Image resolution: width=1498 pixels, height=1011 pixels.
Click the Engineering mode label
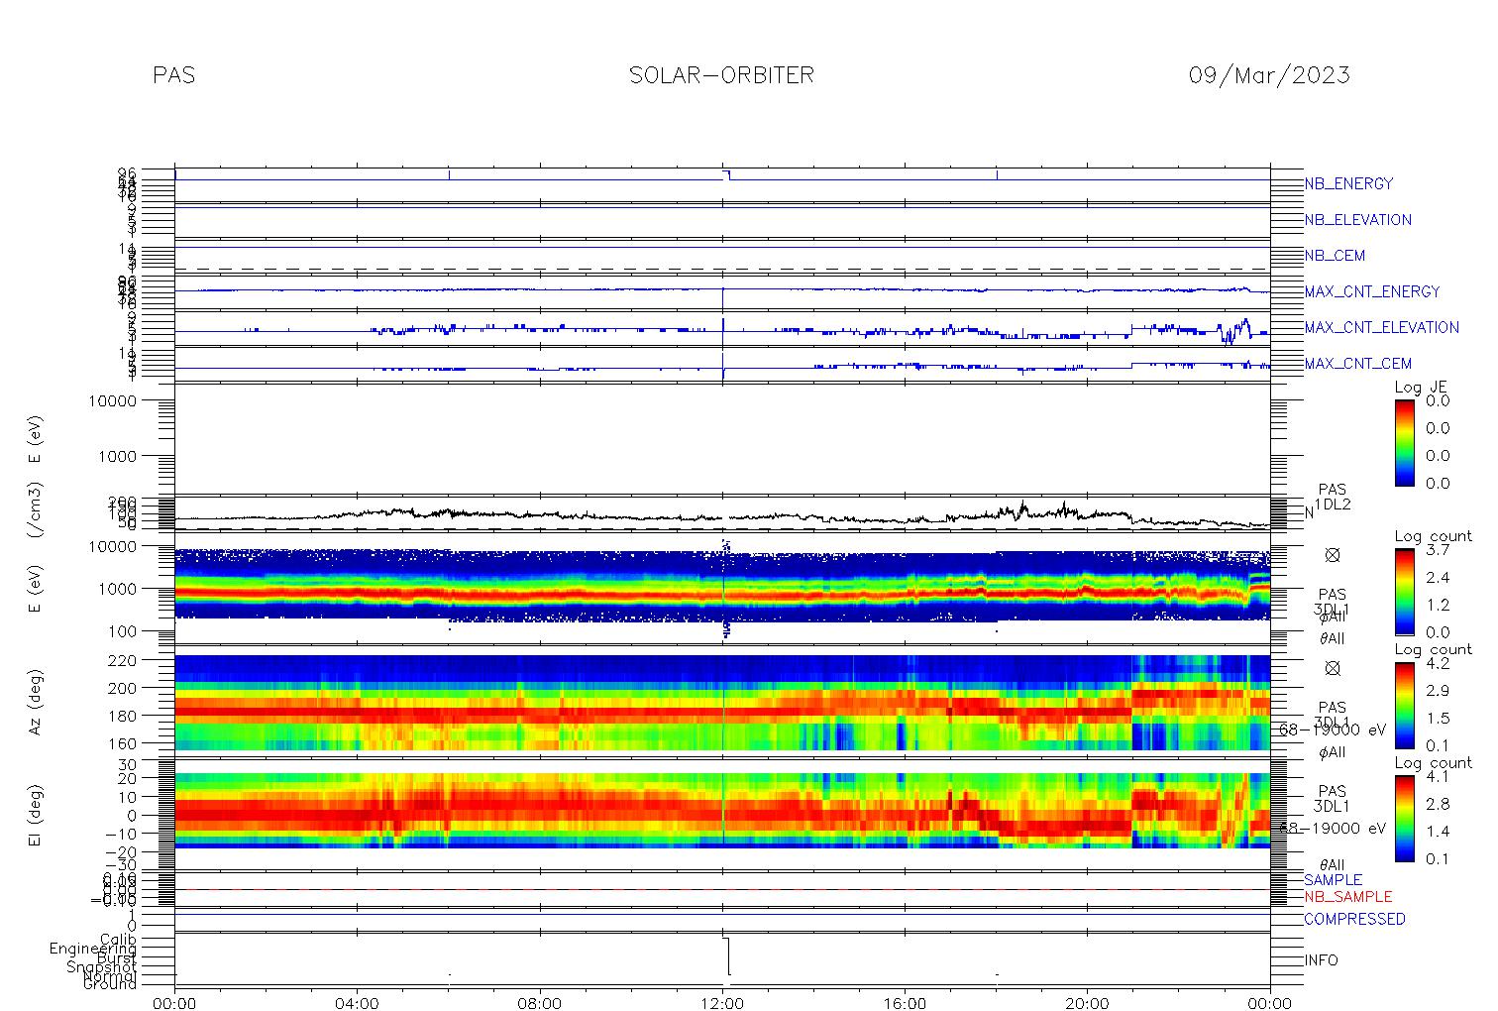tap(94, 949)
